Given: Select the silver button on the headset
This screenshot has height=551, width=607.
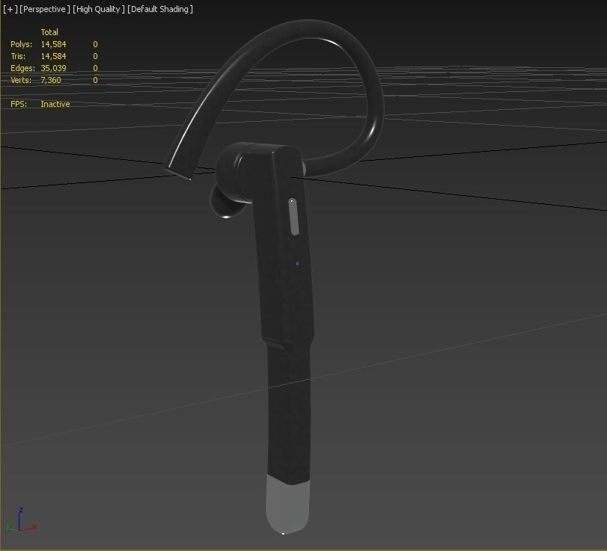Looking at the screenshot, I should pos(294,217).
